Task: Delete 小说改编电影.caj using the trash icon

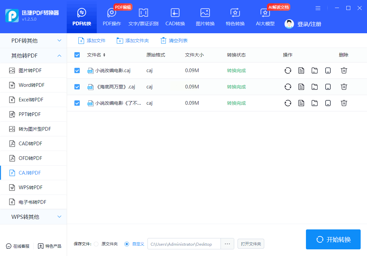Action: coord(344,70)
